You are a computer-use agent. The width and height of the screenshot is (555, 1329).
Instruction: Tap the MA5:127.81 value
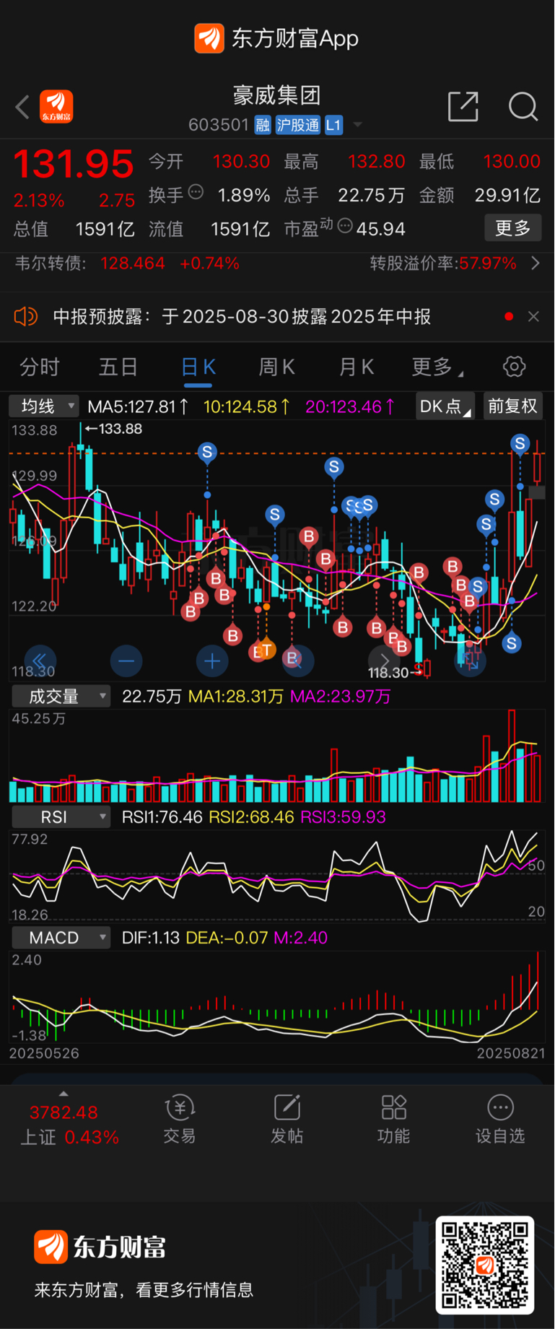[138, 407]
